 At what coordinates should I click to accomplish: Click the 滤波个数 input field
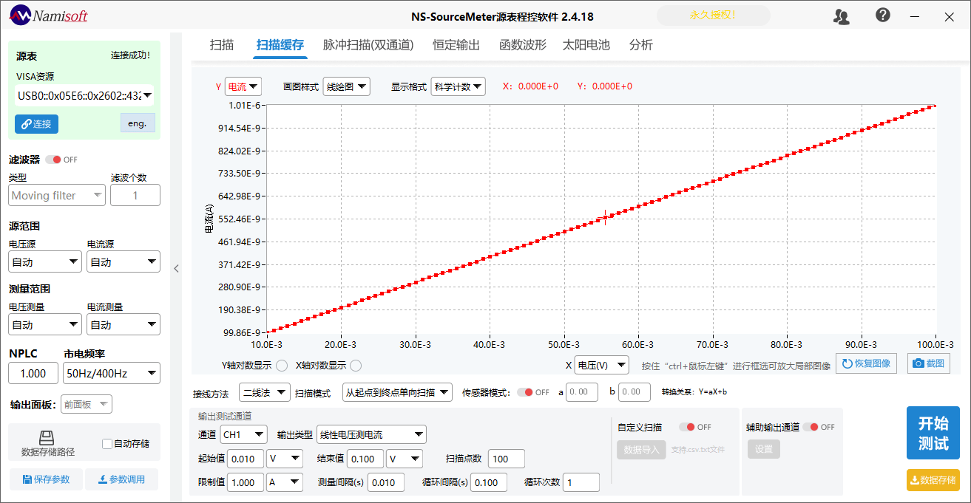coord(135,195)
